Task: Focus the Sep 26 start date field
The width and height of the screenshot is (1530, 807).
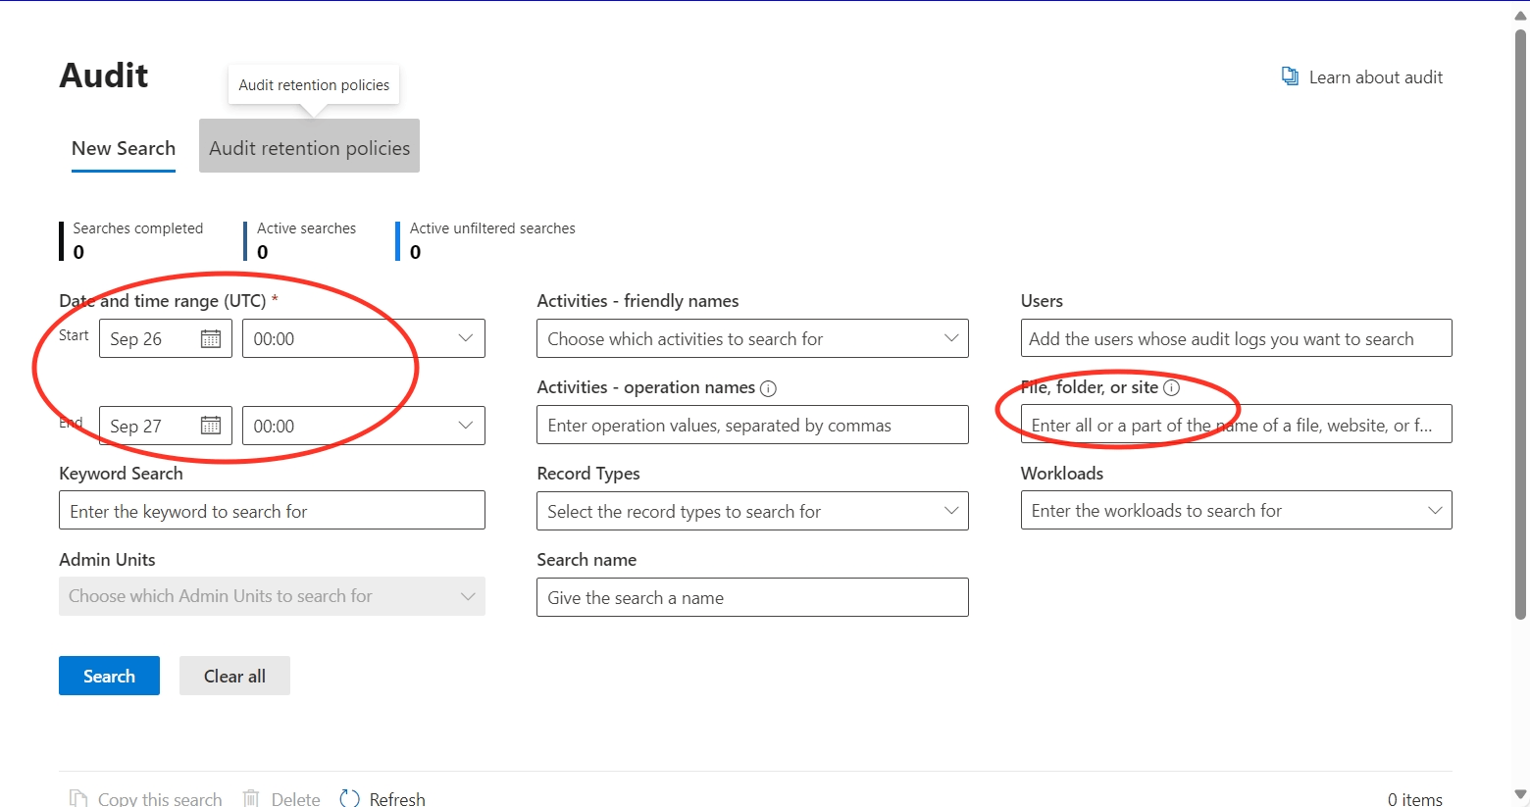Action: pyautogui.click(x=165, y=338)
